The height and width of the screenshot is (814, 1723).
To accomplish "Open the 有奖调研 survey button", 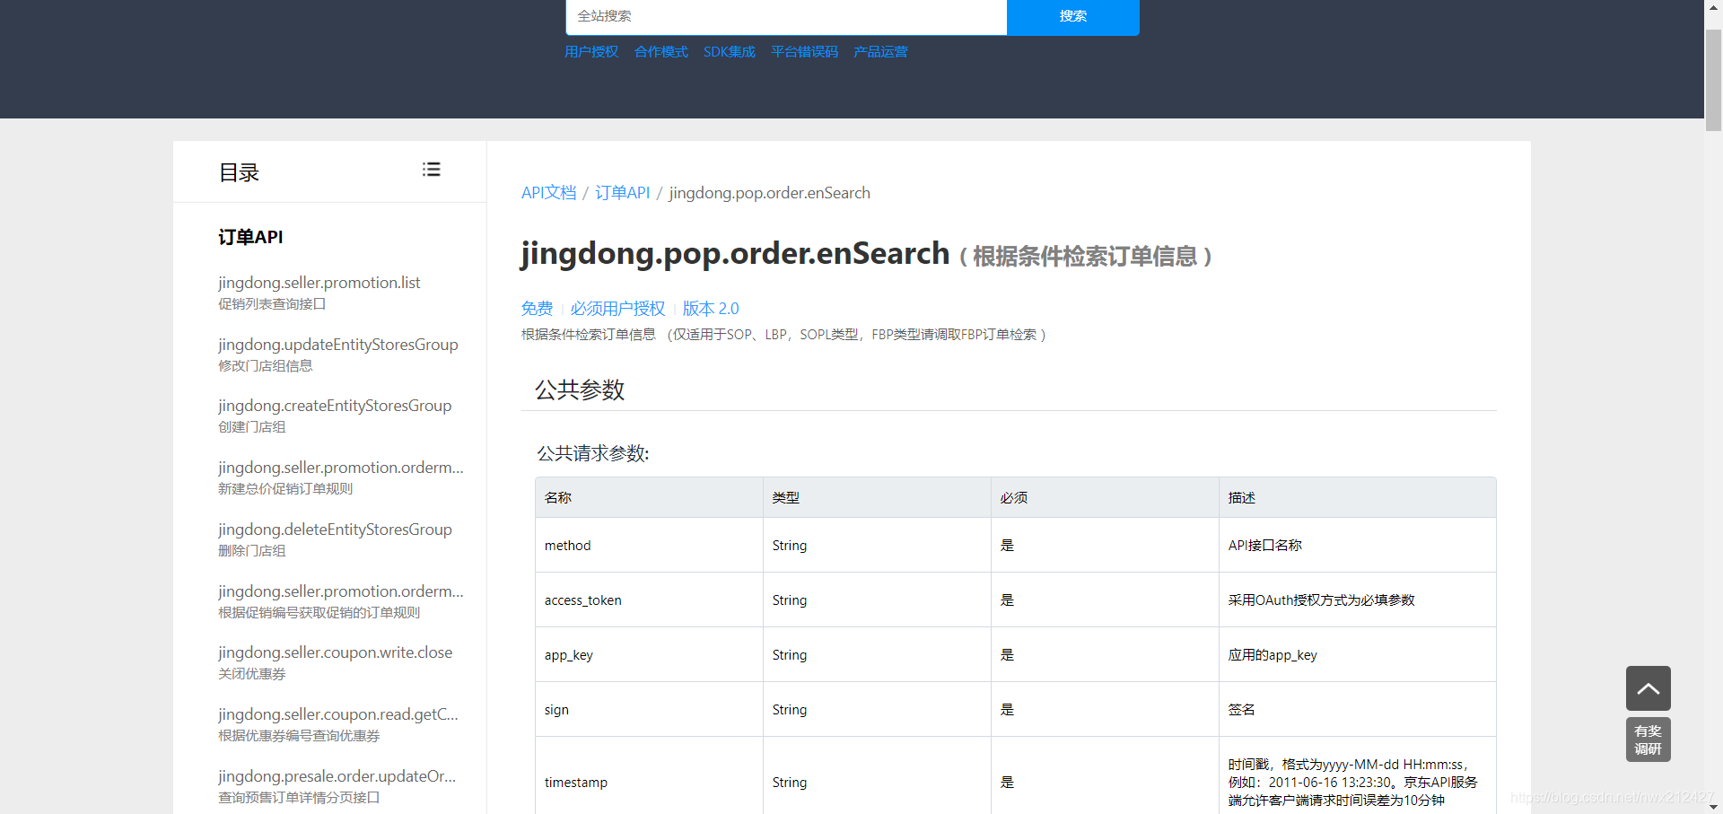I will tap(1648, 740).
